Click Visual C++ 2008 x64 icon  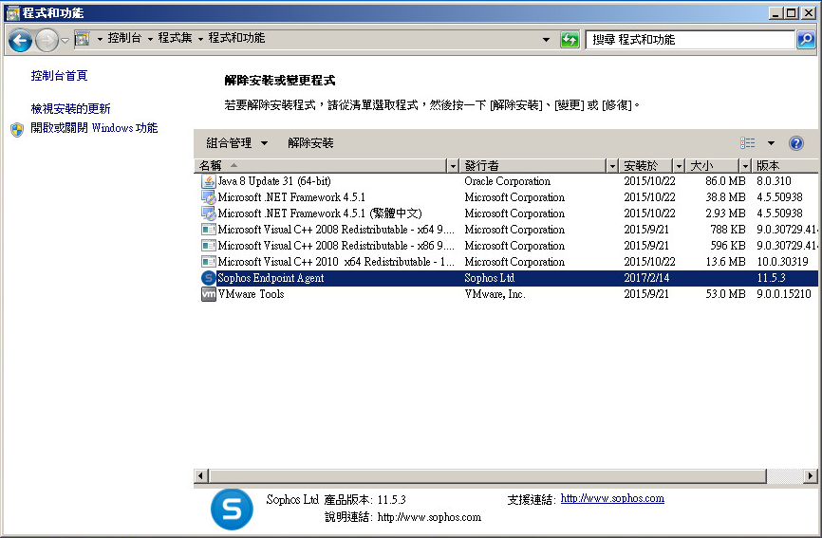[x=209, y=230]
